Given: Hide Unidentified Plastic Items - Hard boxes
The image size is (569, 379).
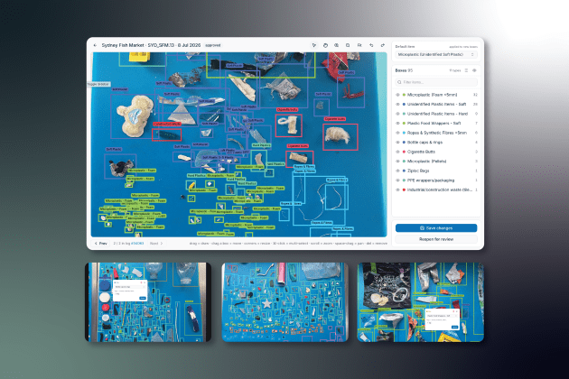Looking at the screenshot, I should coord(397,114).
